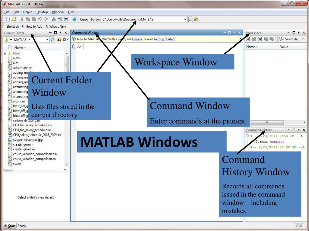Maximize the Workspace panel
This screenshot has width=309, height=231.
[294, 32]
